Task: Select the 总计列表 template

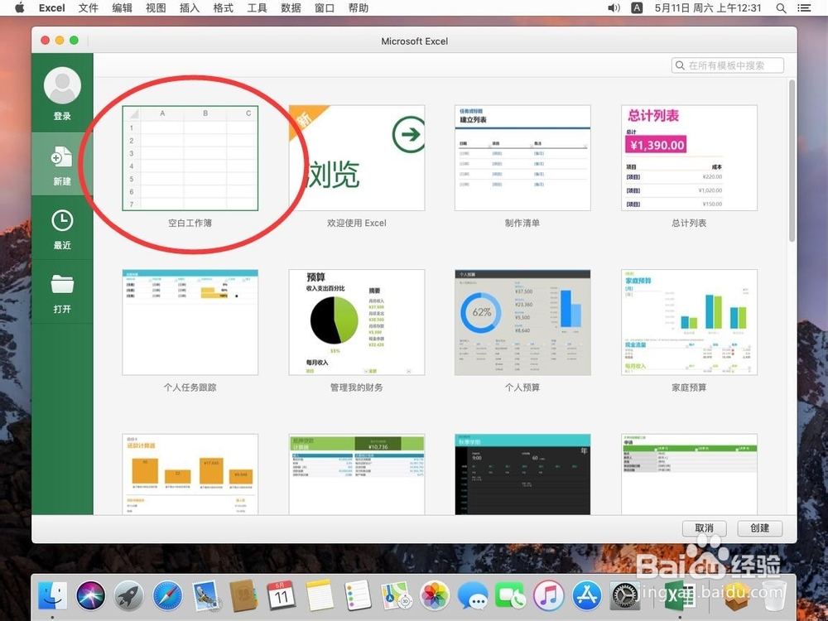Action: [689, 158]
